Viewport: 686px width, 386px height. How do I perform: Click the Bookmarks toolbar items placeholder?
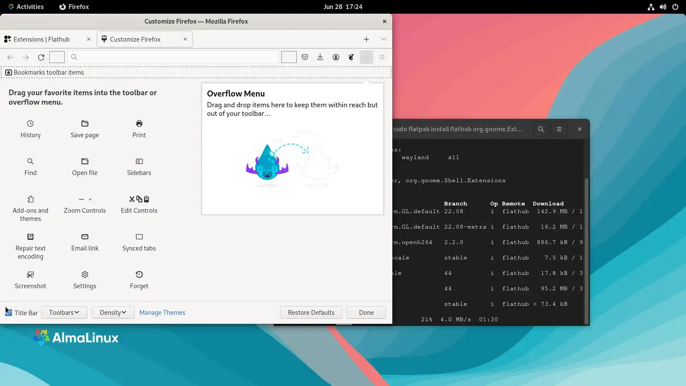(196, 72)
